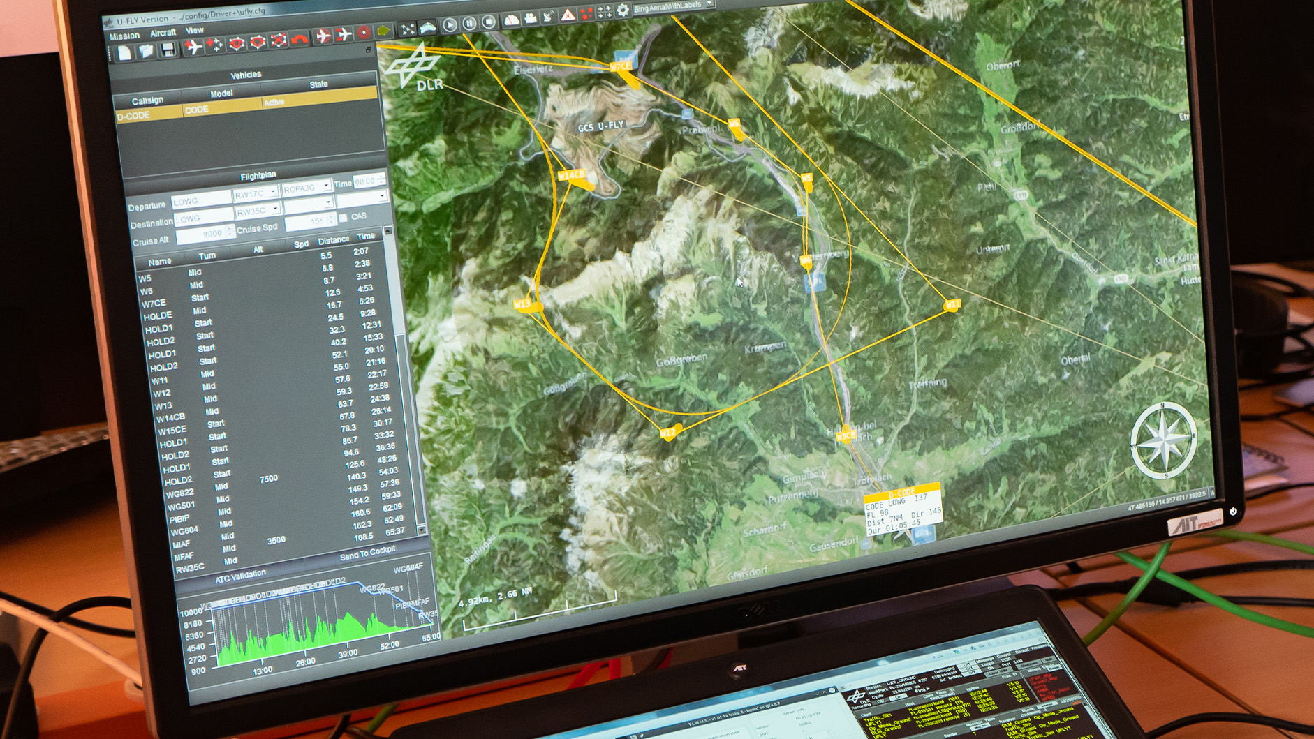Enable the CAS checkbox
Screen dimensions: 1314x739
(x=344, y=218)
